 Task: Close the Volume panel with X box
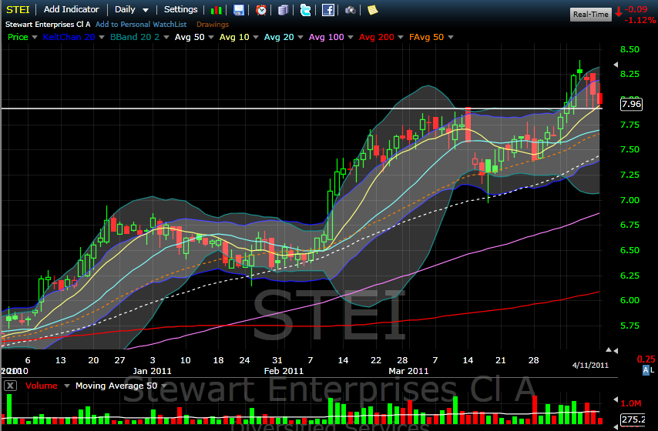tap(11, 386)
